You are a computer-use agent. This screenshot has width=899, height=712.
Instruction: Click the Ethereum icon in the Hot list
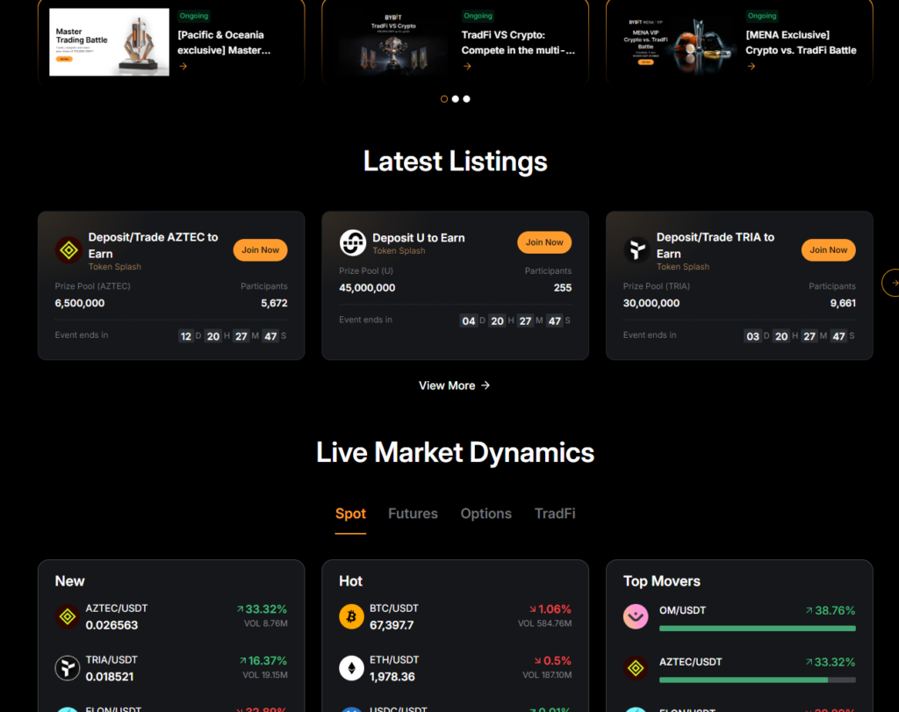(351, 668)
